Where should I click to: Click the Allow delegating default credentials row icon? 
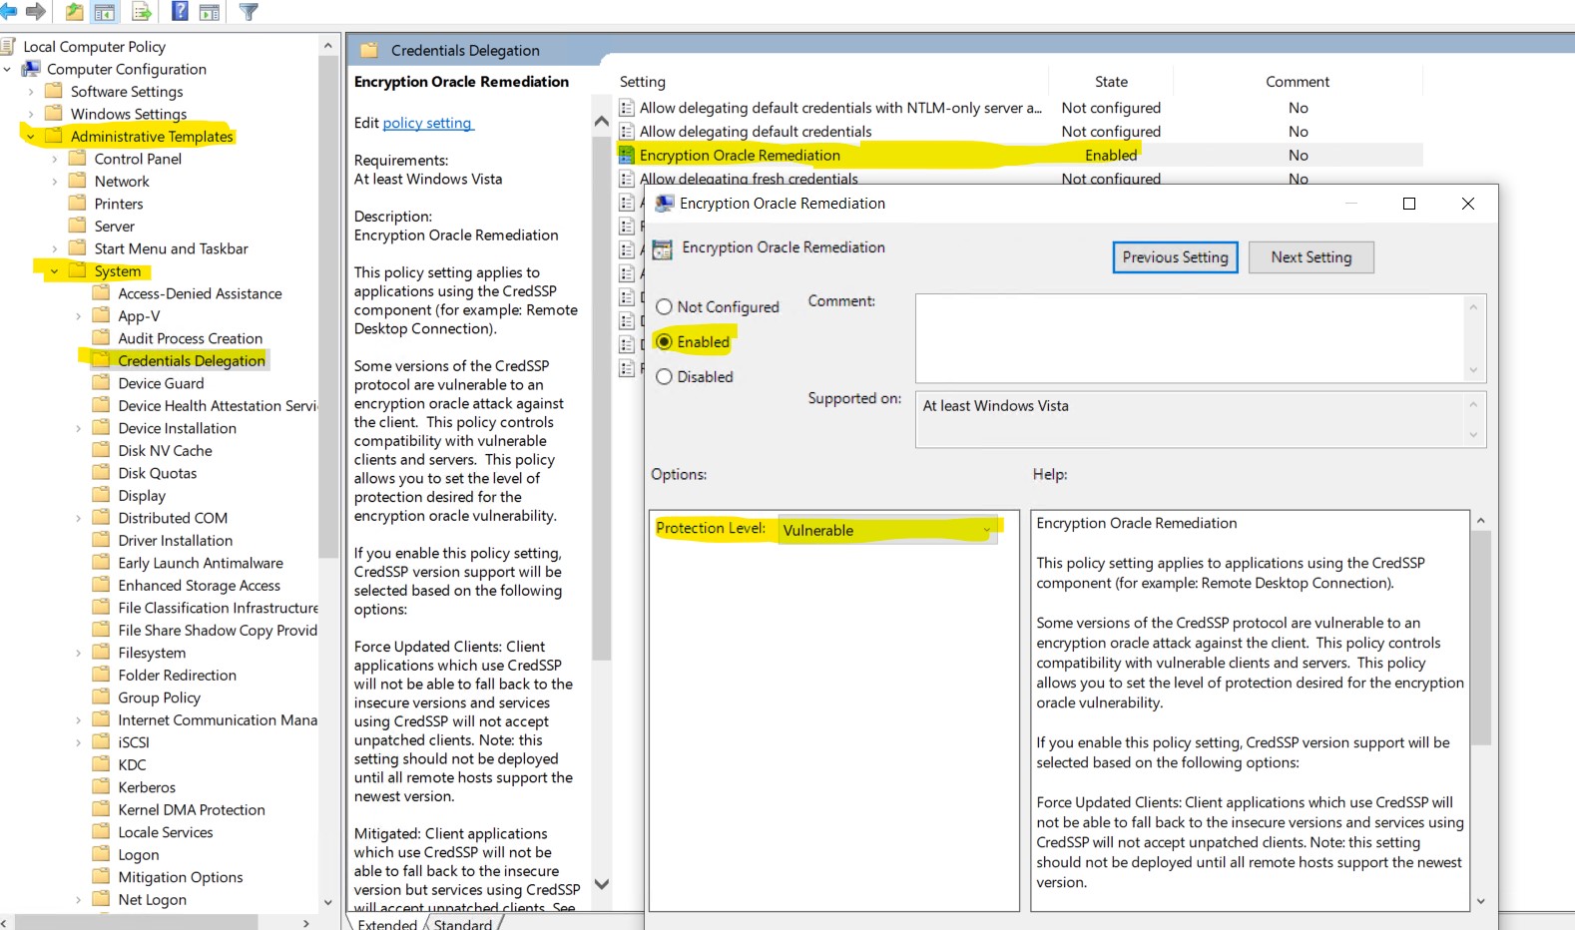[x=627, y=131]
